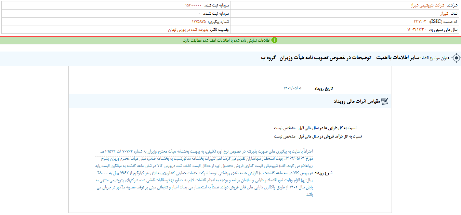
Task: Click the symbol value شیراز
Action: pyautogui.click(x=444, y=14)
